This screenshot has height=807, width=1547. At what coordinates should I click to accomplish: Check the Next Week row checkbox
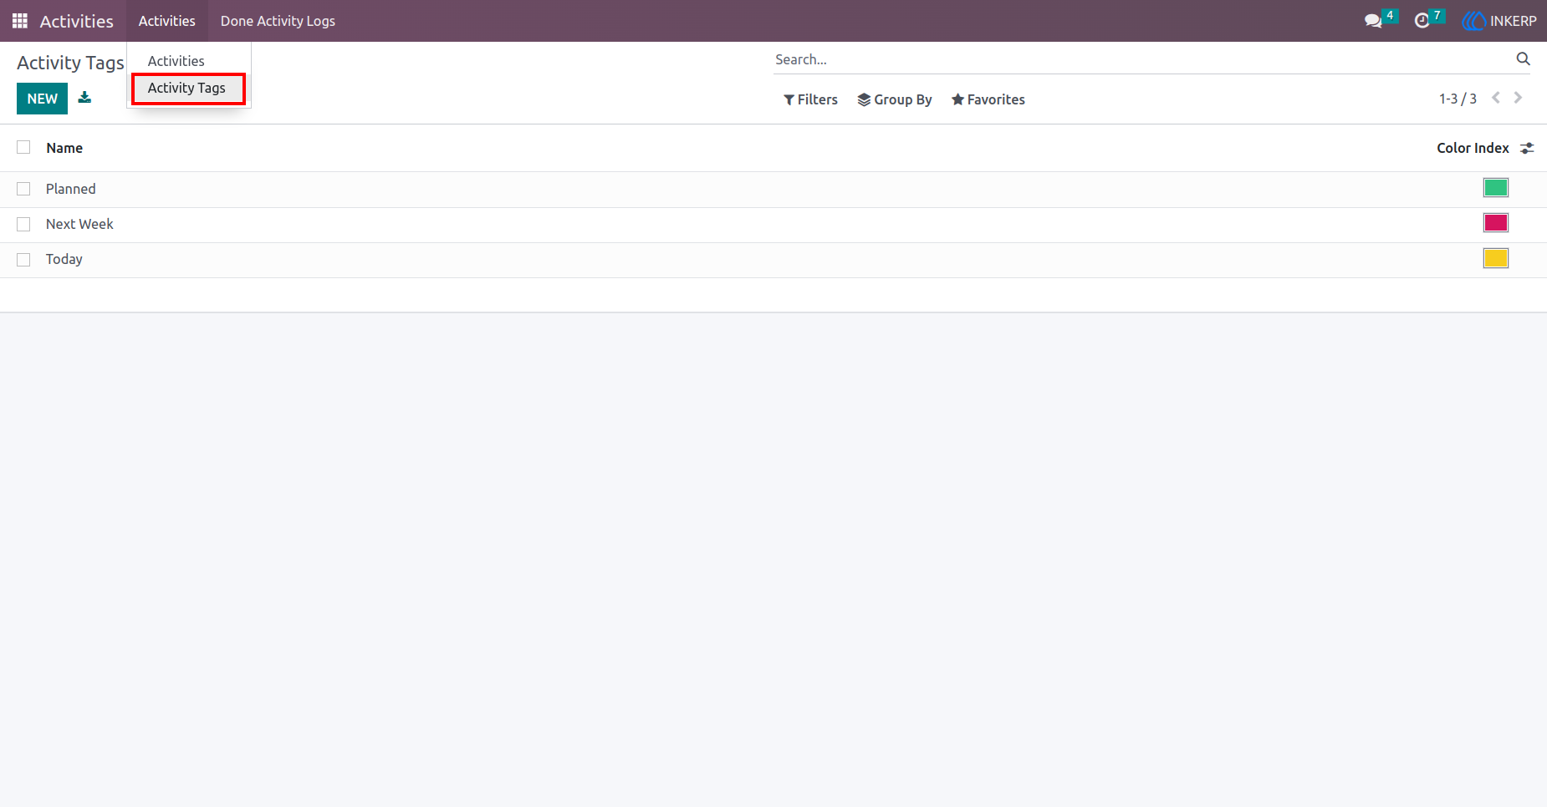tap(23, 224)
